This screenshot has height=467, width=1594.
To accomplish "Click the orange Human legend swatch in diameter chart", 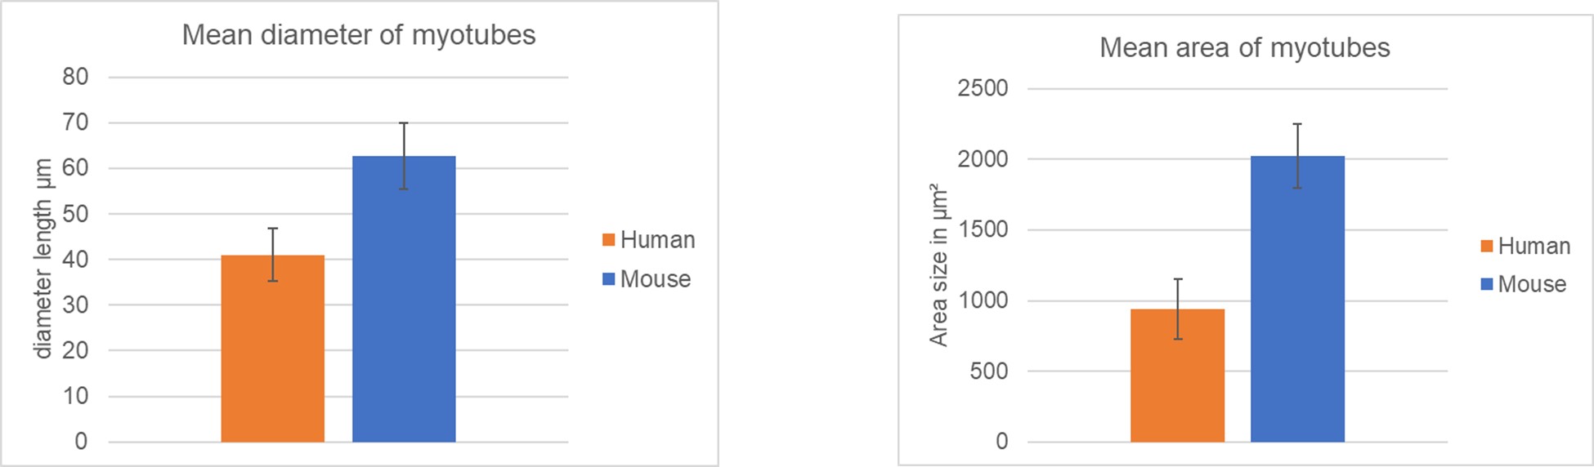I will [608, 240].
